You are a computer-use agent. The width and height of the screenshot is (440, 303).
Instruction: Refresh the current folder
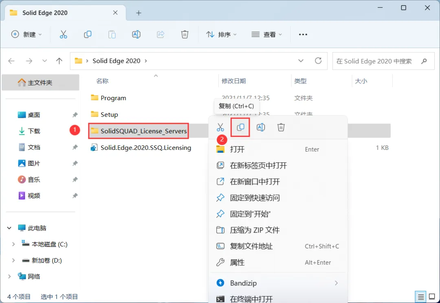pyautogui.click(x=318, y=61)
